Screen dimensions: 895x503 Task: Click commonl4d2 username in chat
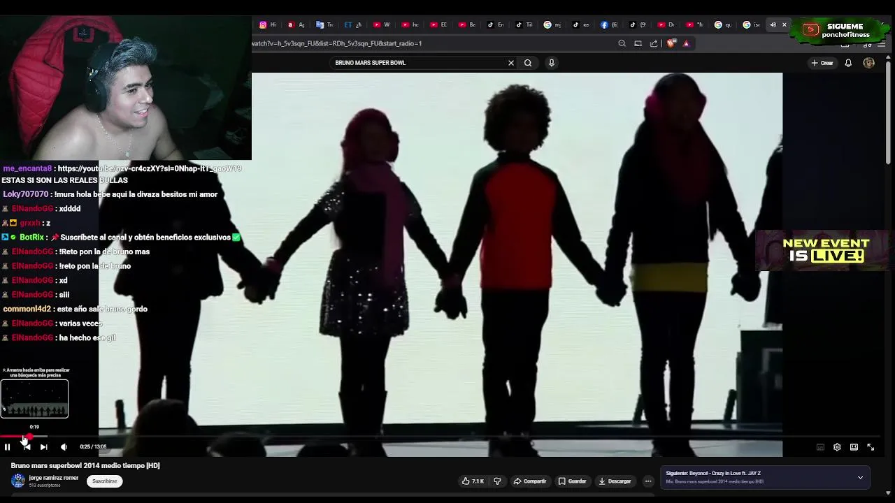click(27, 309)
